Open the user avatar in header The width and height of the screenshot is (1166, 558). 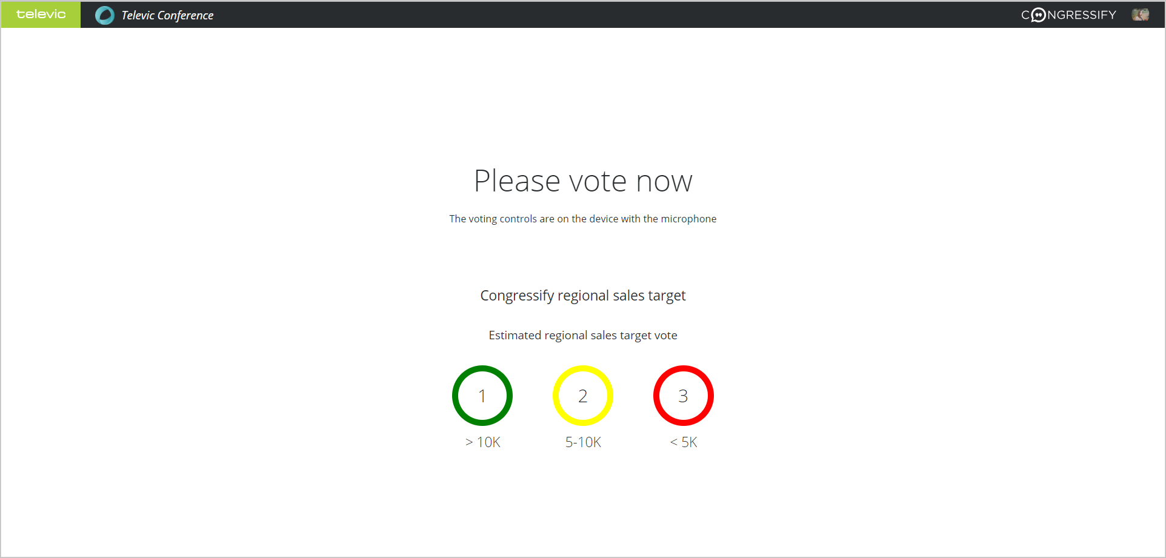coord(1140,15)
